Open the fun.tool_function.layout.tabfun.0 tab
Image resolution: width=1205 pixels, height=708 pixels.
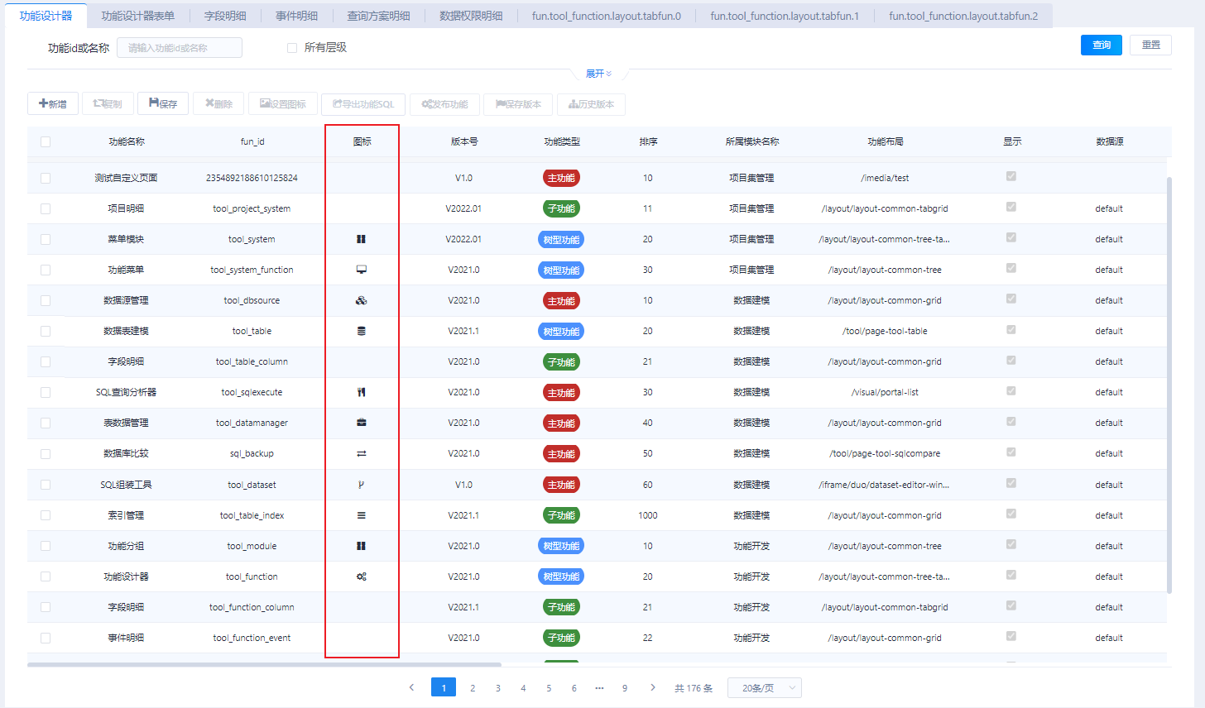[607, 16]
